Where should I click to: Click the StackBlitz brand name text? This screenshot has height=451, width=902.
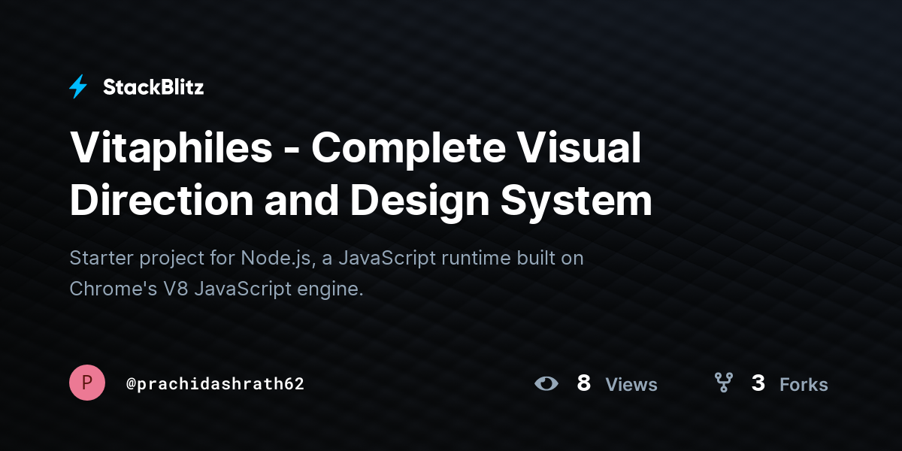[x=153, y=87]
